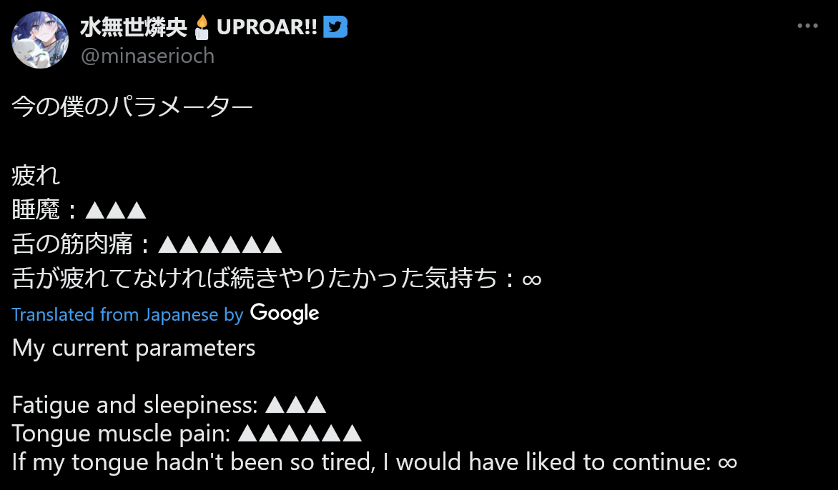Click the '舌が疲れてなければ続きやりたかった気持ち' sentence
838x490 pixels.
pos(255,279)
